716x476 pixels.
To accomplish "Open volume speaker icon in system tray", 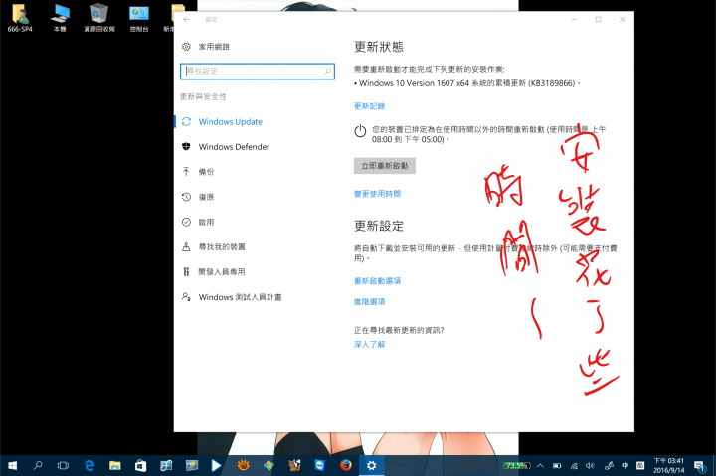I will (x=591, y=466).
